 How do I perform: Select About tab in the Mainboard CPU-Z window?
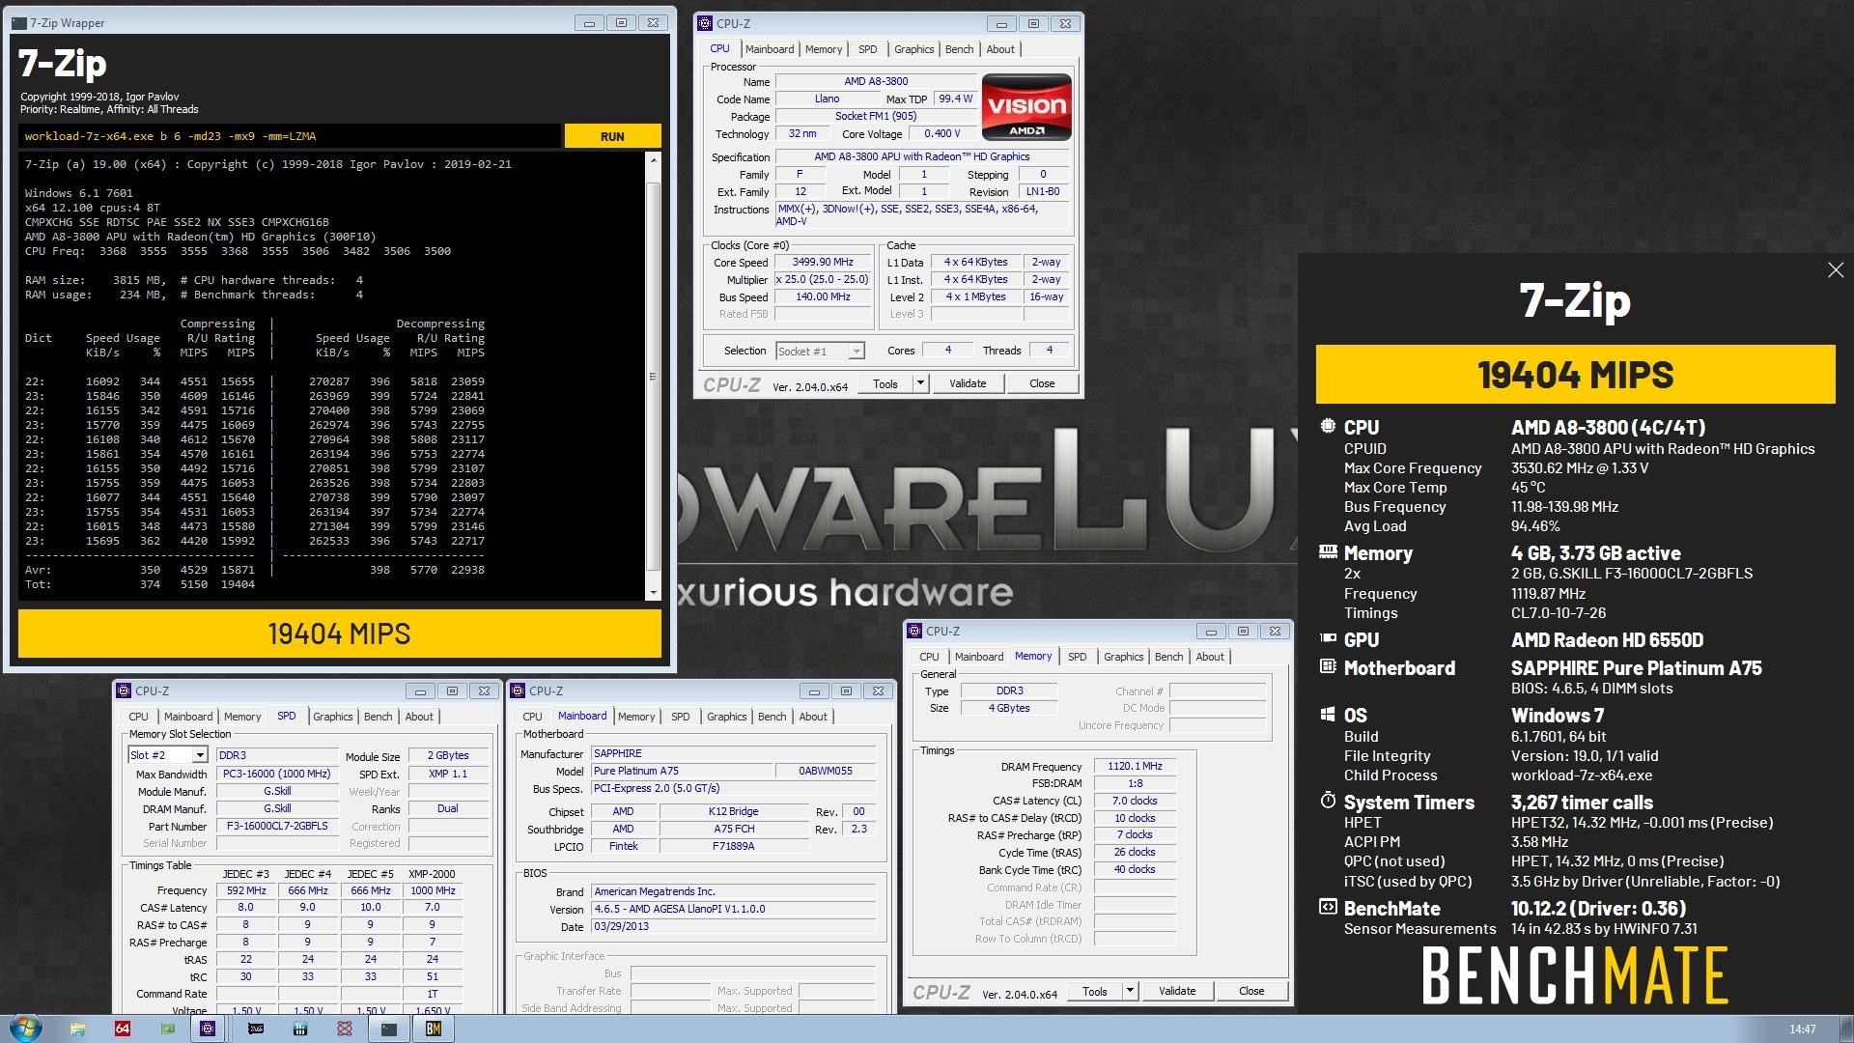[812, 717]
